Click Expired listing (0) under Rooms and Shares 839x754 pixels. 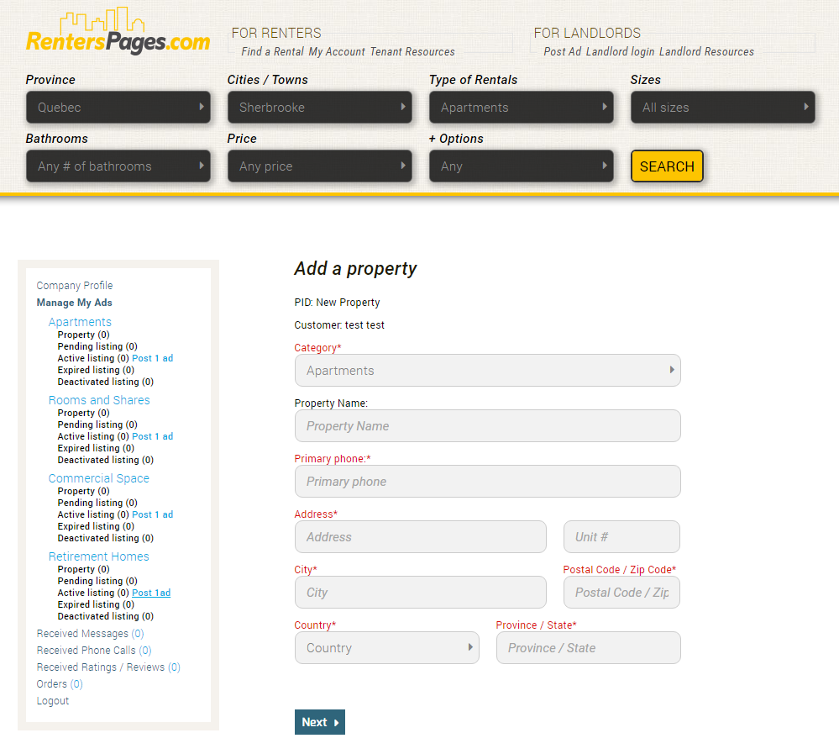click(x=96, y=448)
